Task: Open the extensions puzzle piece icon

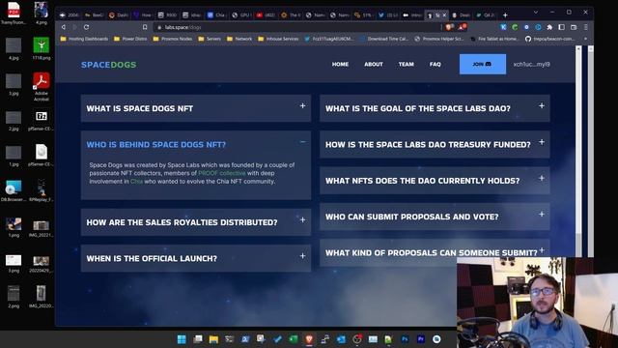Action: pyautogui.click(x=549, y=27)
